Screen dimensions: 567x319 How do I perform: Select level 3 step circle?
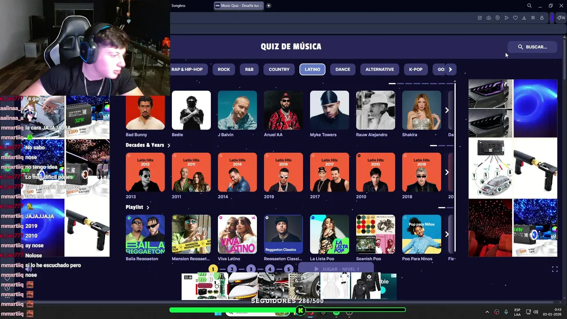pos(251,269)
